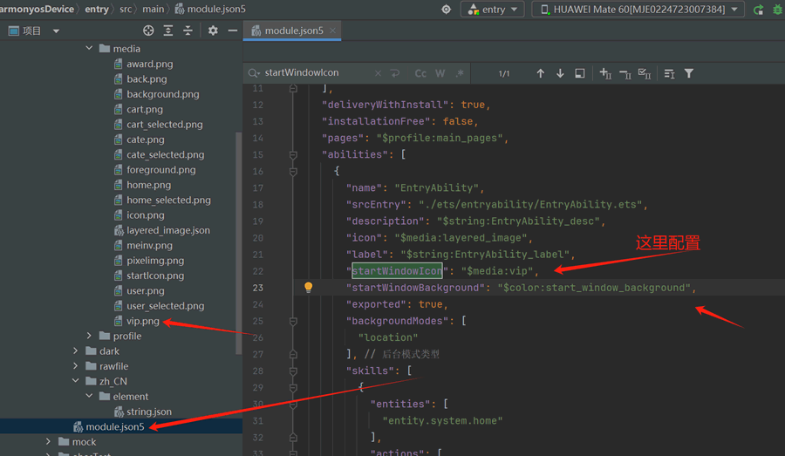The height and width of the screenshot is (456, 785).
Task: Click the select opened file crosshair icon
Action: (148, 31)
